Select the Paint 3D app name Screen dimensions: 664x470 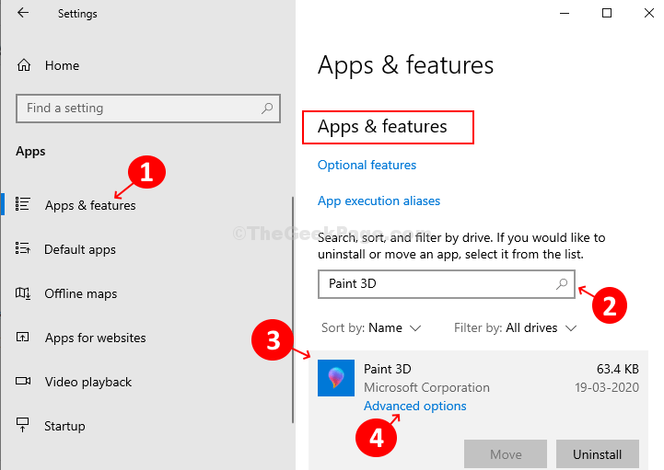(x=388, y=369)
